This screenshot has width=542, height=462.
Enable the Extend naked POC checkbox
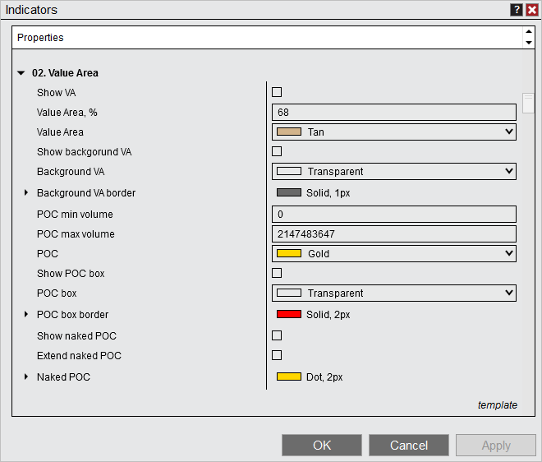point(277,355)
